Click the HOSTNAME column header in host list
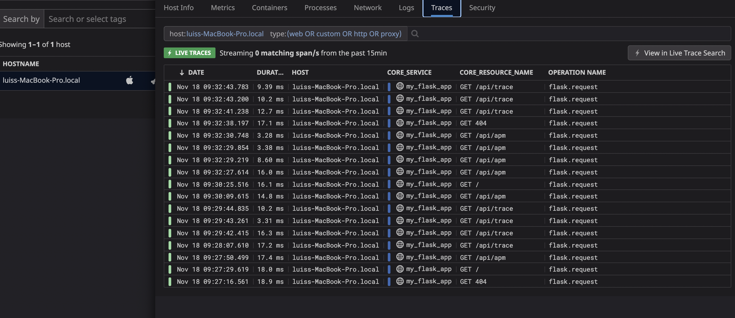This screenshot has width=735, height=318. [21, 64]
